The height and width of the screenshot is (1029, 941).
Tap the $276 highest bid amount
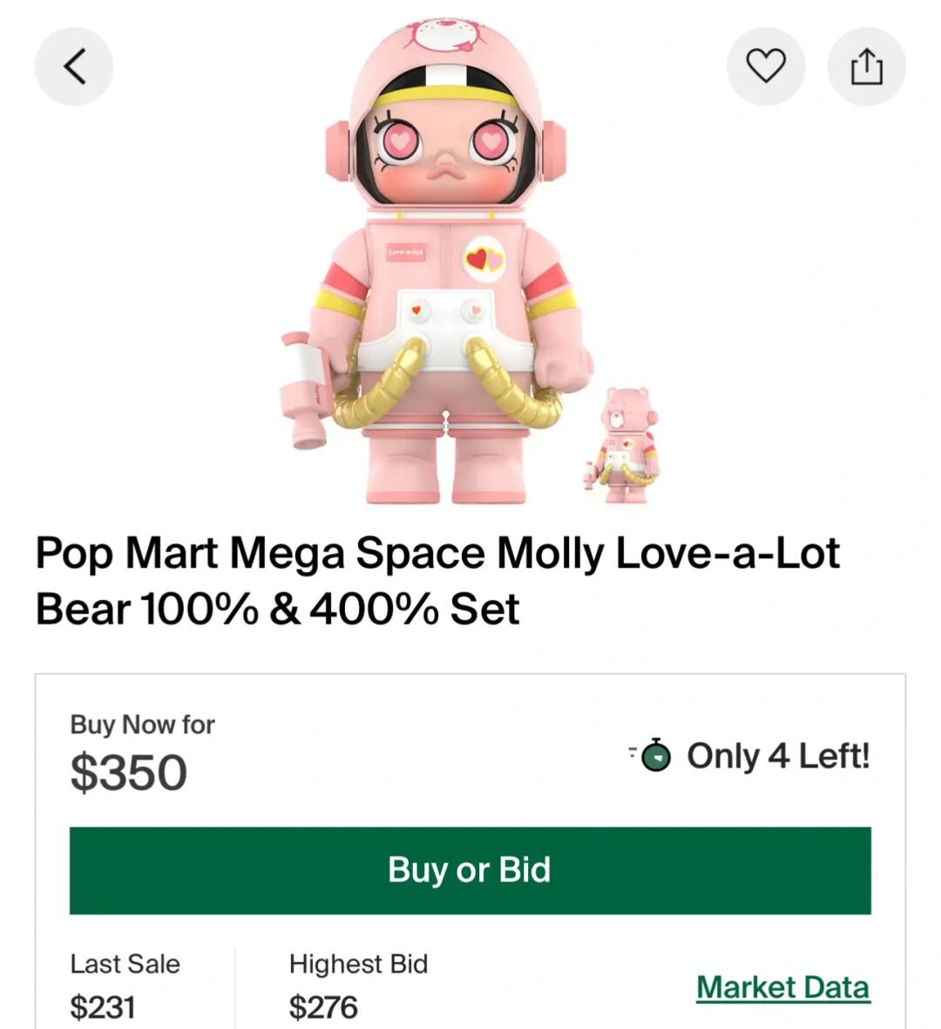pyautogui.click(x=323, y=1007)
